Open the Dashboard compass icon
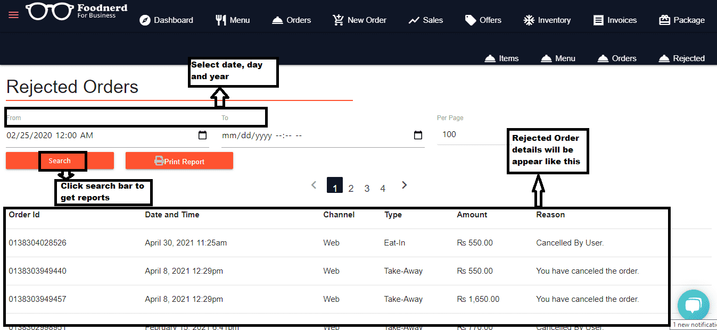Image resolution: width=717 pixels, height=330 pixels. pyautogui.click(x=145, y=20)
